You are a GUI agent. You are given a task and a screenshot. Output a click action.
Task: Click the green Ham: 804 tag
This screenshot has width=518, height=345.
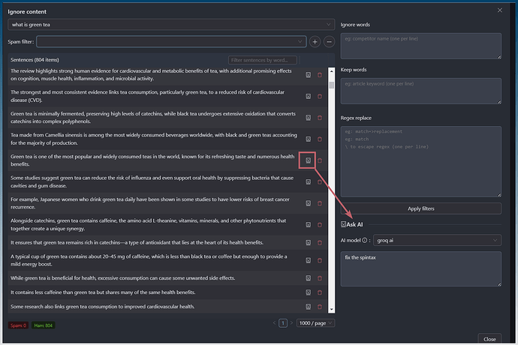click(42, 325)
